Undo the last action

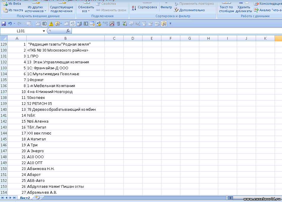pos(10,24)
